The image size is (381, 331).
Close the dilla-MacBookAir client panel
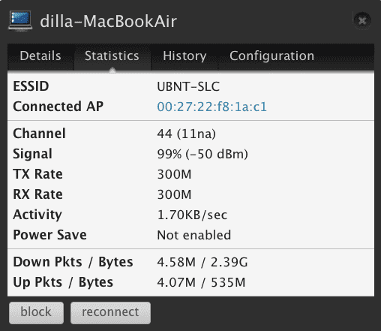[x=362, y=20]
